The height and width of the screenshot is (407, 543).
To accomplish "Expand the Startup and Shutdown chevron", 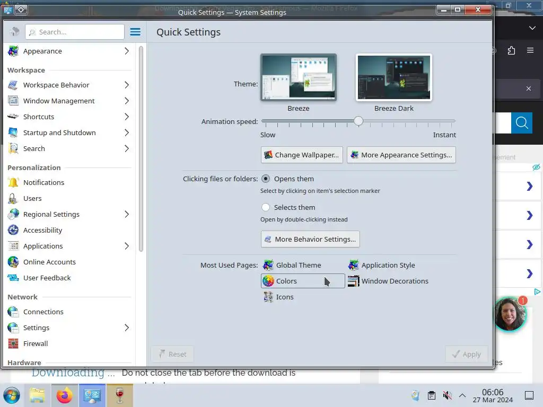I will click(127, 132).
